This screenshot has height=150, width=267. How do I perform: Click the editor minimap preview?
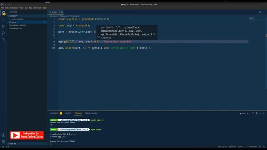pyautogui.click(x=254, y=19)
